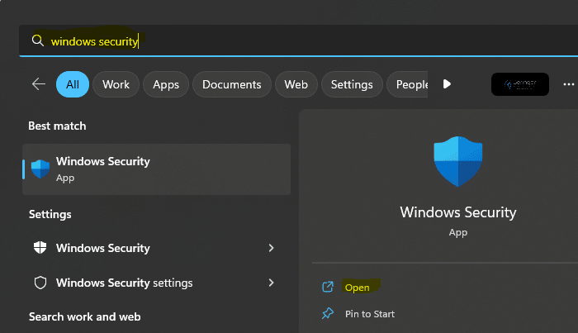Go back using the left arrow

[38, 84]
